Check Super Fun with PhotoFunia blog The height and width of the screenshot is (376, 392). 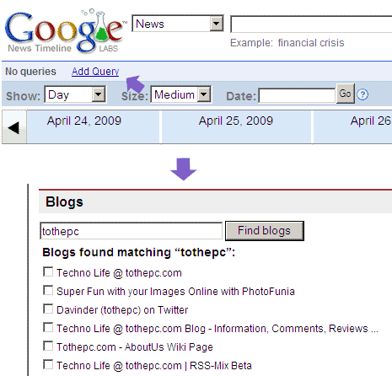click(x=48, y=290)
